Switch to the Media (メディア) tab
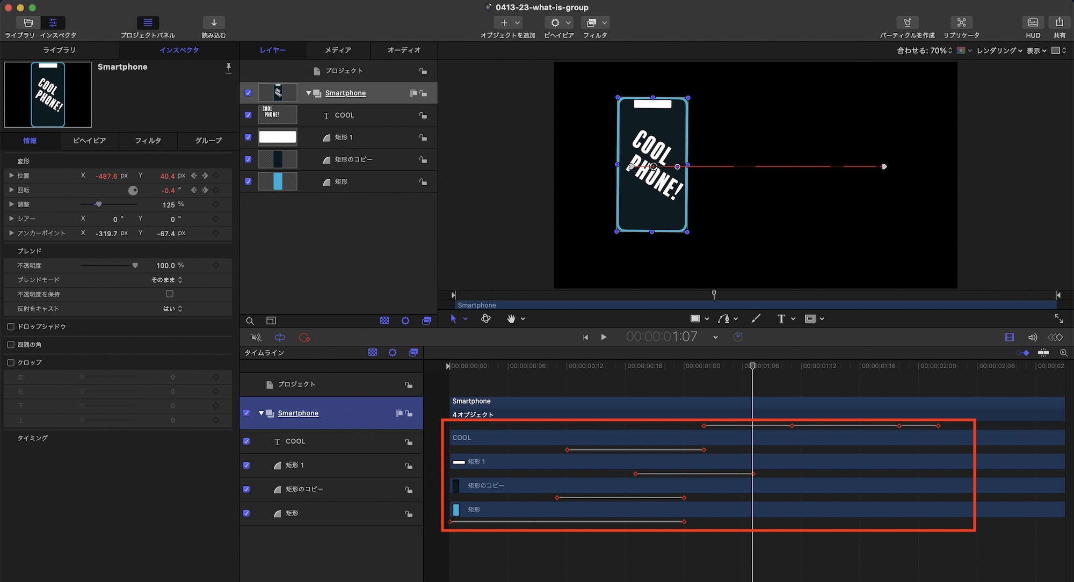Screen dimensions: 1074x582 [x=338, y=50]
